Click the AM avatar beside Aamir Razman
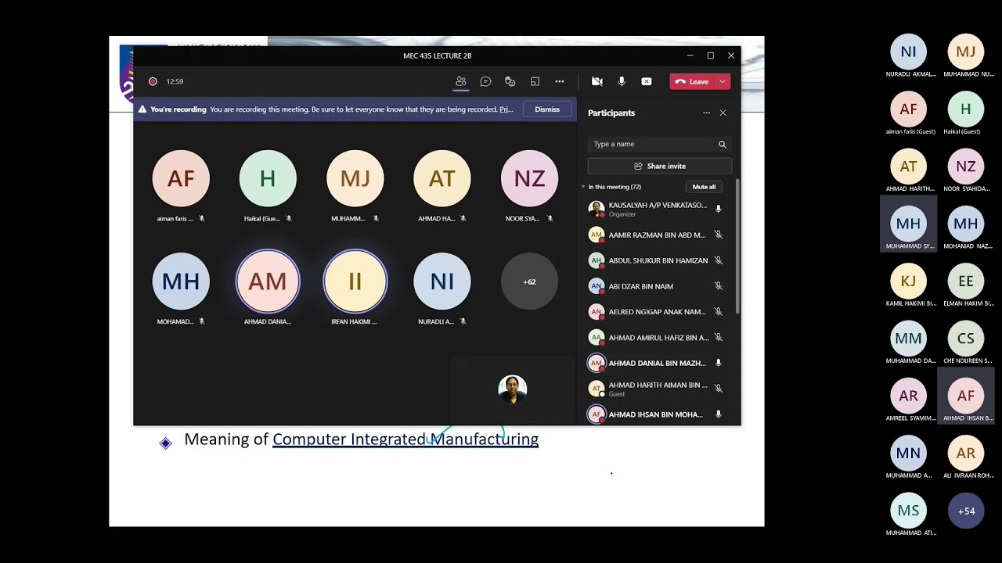 coord(597,235)
